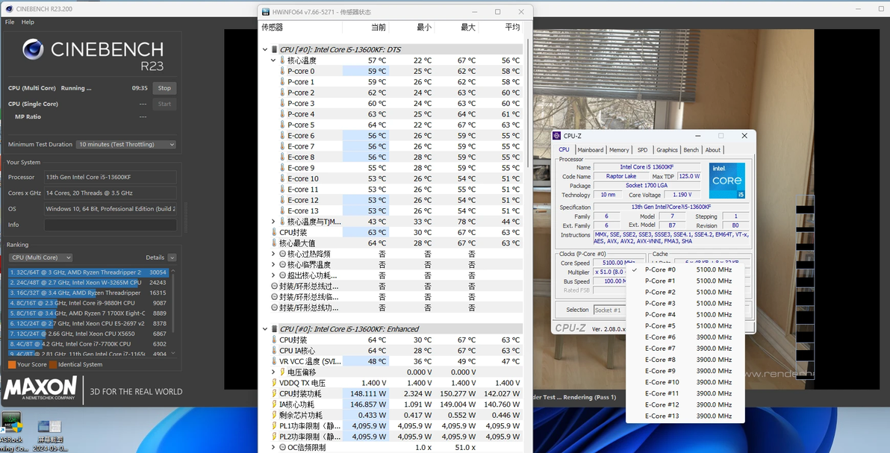890x453 pixels.
Task: Click the CPU封装功耗 lightning icon
Action: pyautogui.click(x=275, y=394)
